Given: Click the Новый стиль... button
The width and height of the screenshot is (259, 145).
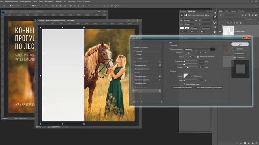Looking at the screenshot, I should [240, 54].
